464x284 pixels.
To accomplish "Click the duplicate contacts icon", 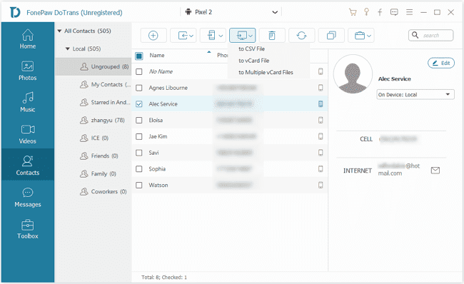I will (x=331, y=36).
